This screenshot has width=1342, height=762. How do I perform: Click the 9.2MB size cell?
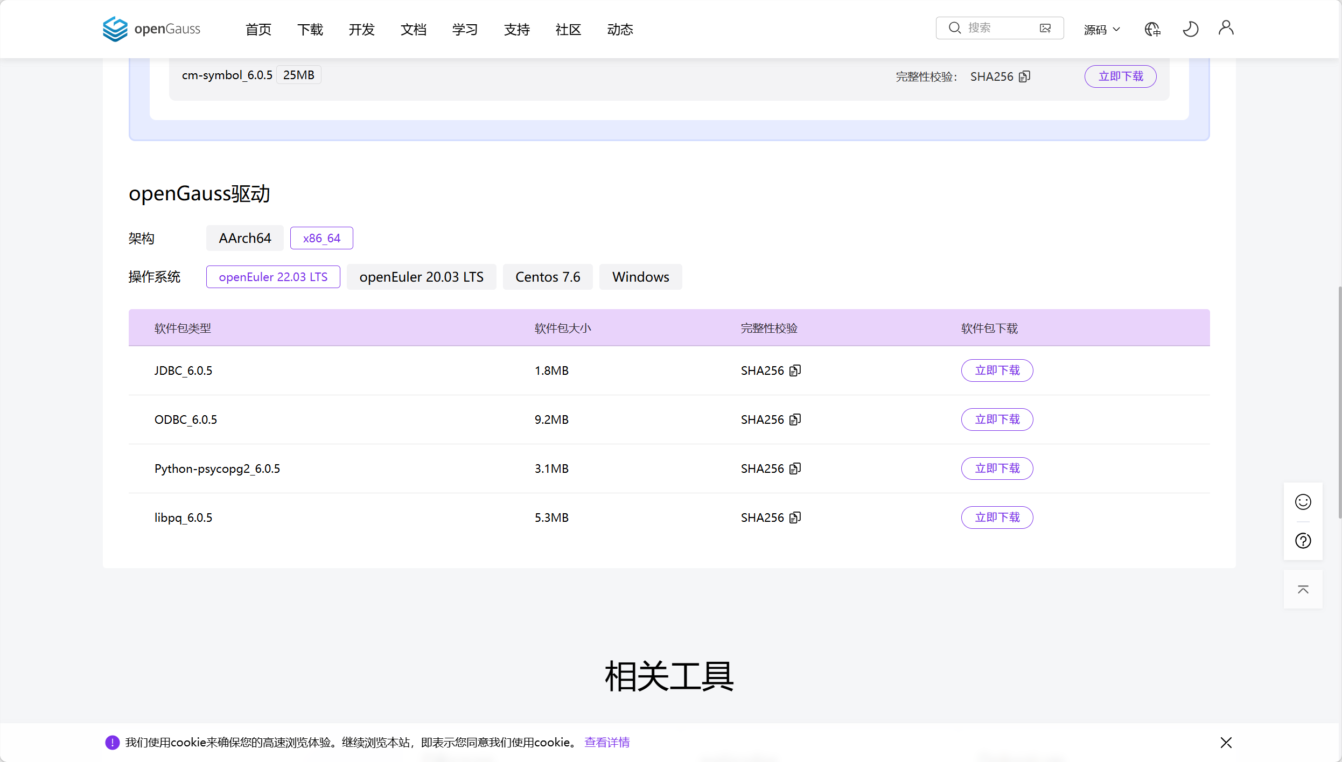551,420
